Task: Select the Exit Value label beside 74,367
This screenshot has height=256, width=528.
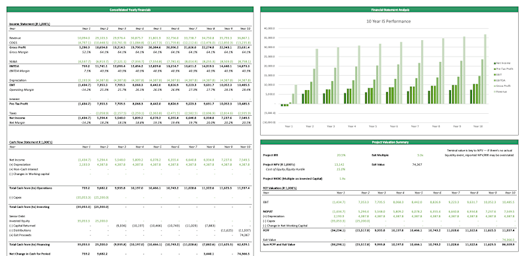Action: pos(378,165)
